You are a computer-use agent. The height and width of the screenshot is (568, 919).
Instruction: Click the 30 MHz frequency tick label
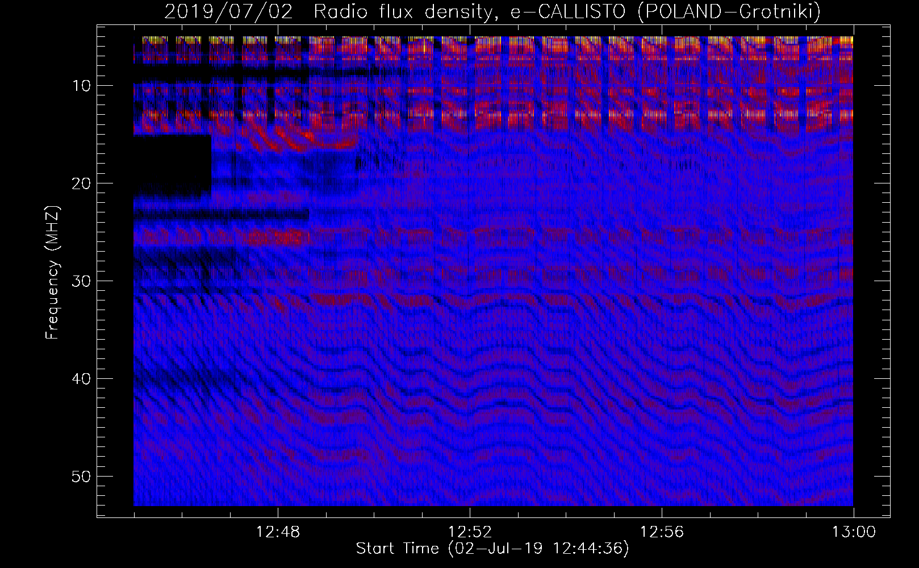click(82, 281)
